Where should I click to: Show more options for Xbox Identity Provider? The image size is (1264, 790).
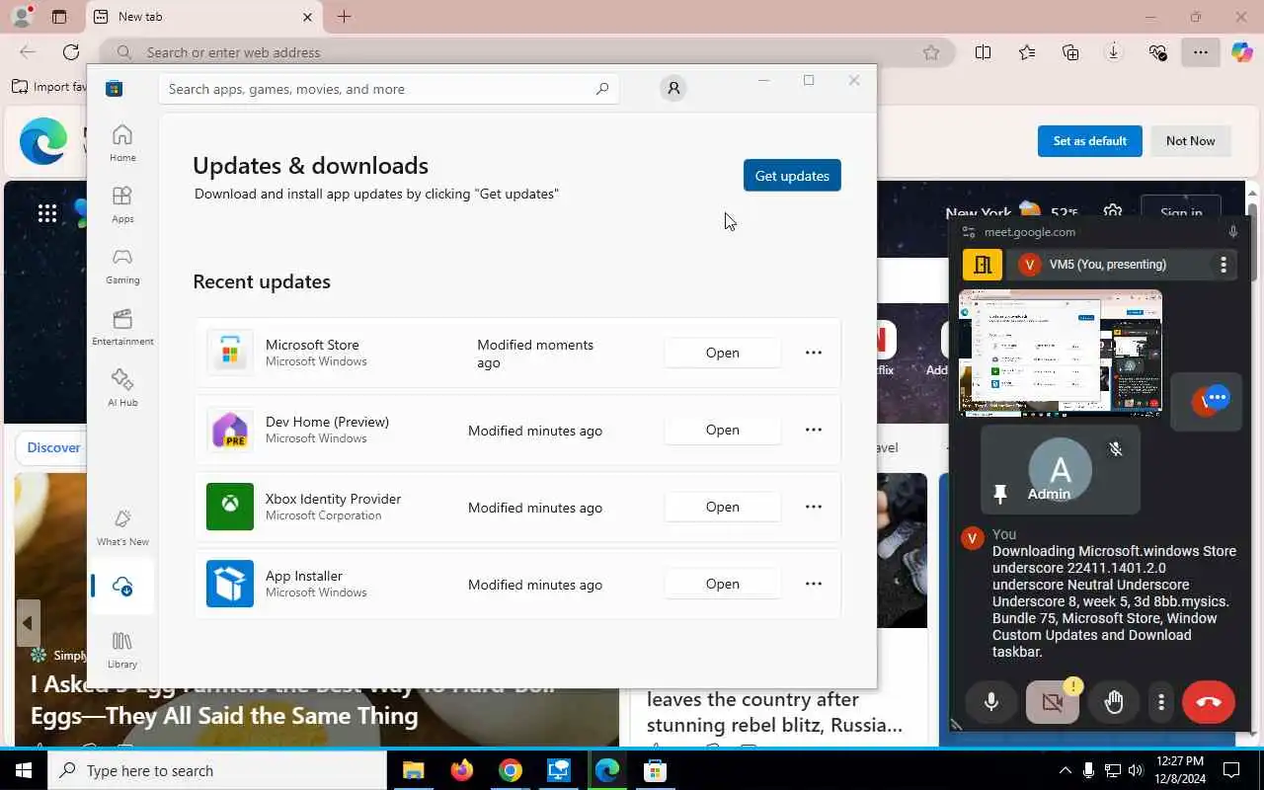tap(814, 507)
